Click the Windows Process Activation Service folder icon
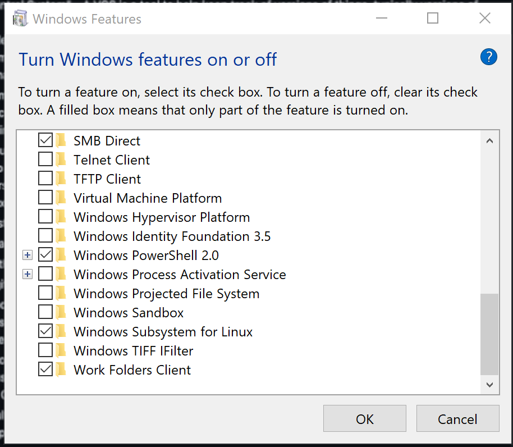 61,274
